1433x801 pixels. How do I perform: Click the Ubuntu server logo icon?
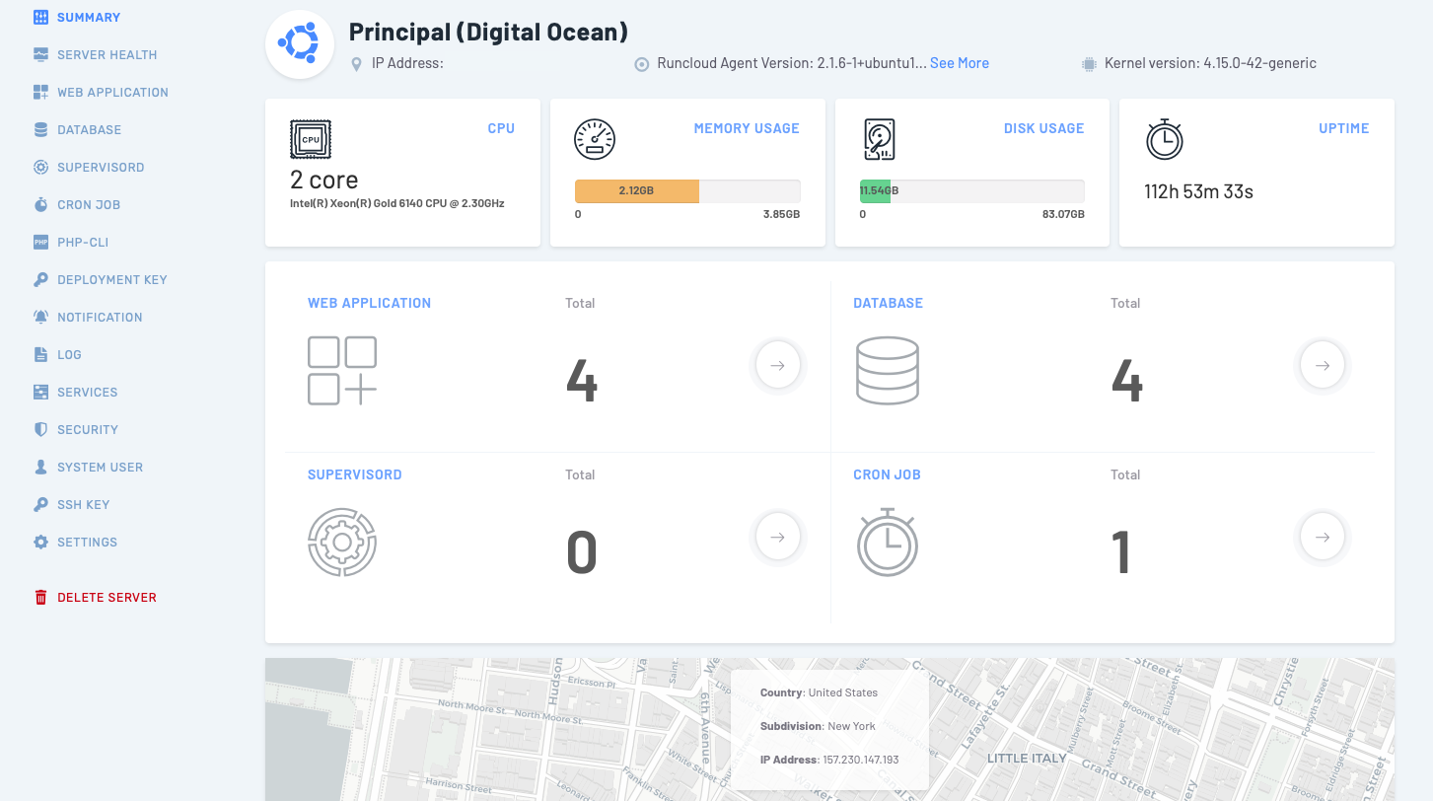pos(297,41)
